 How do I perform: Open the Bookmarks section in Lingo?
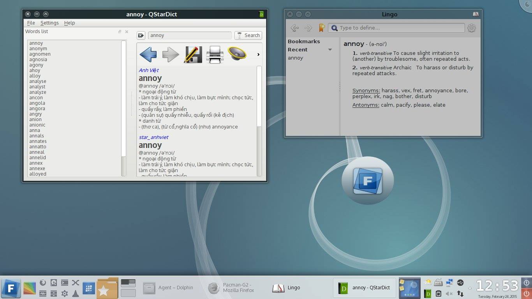click(x=304, y=41)
